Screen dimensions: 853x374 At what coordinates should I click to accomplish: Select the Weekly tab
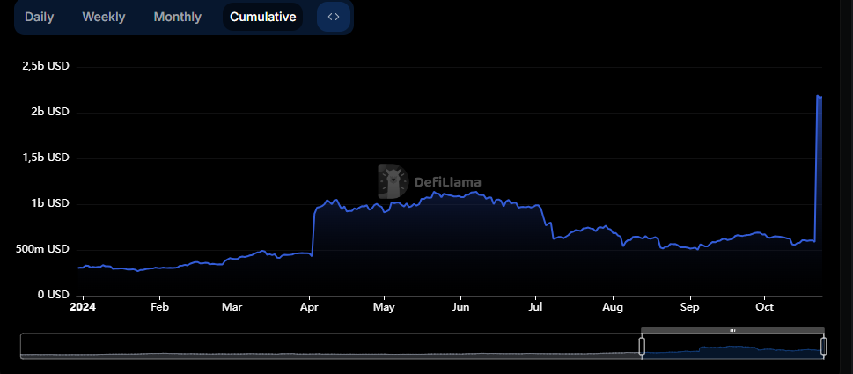104,17
